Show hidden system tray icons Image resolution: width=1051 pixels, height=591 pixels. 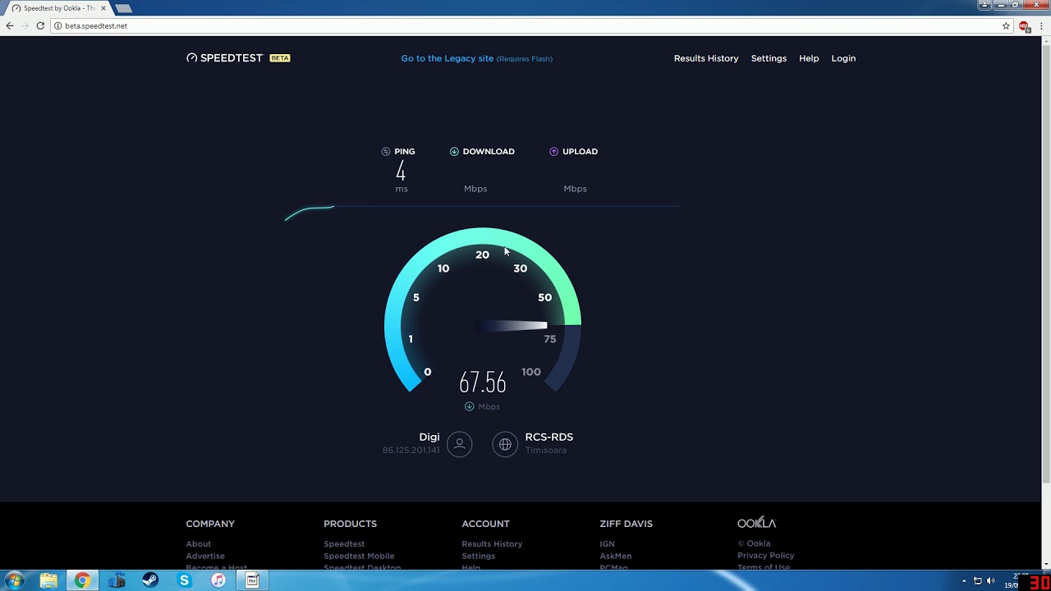pyautogui.click(x=964, y=581)
